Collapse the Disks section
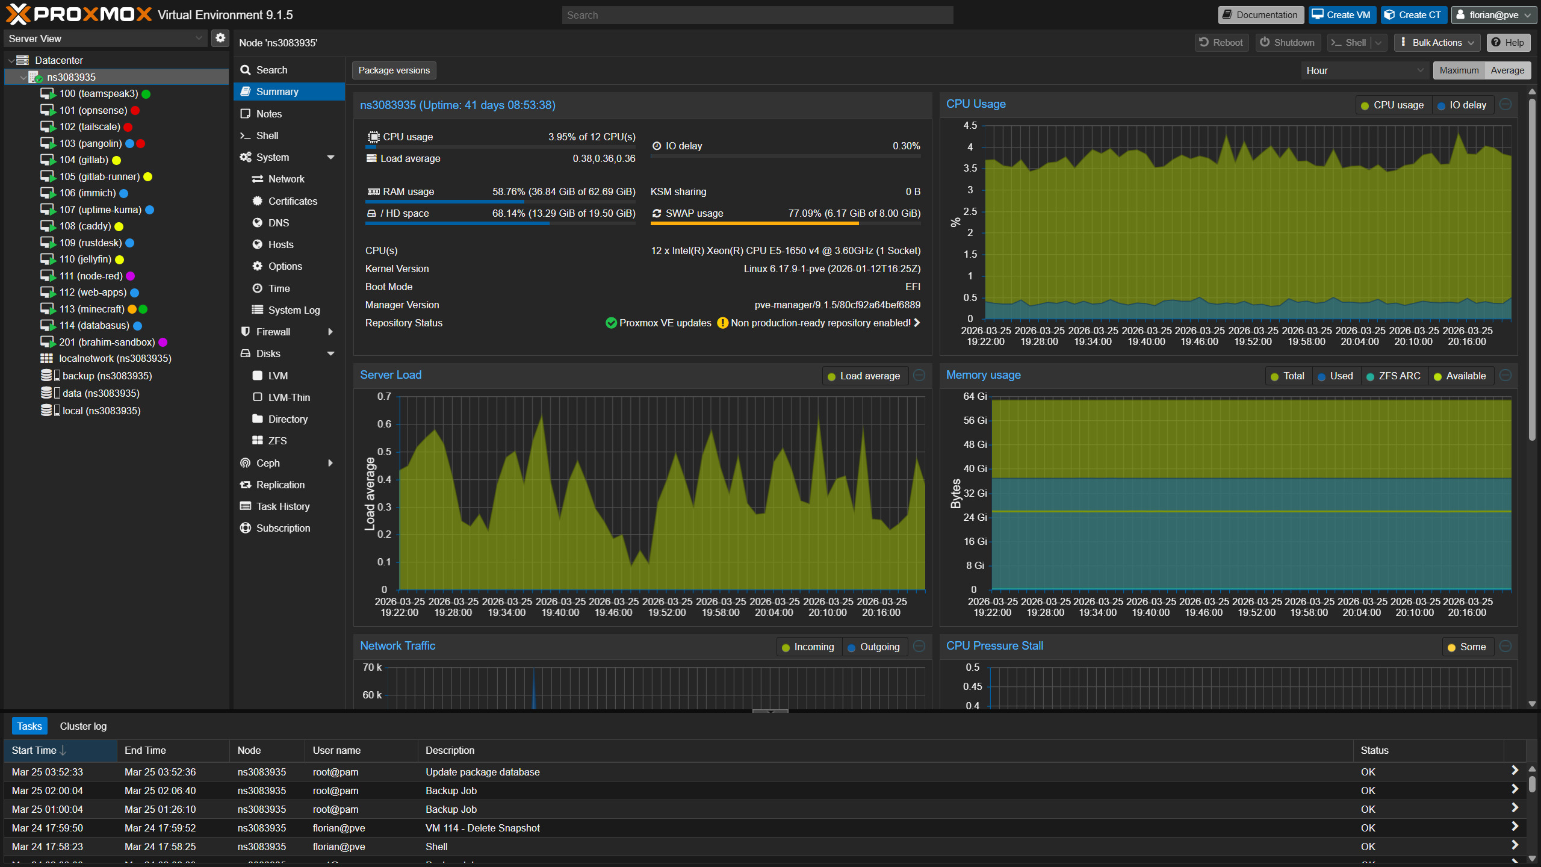The width and height of the screenshot is (1541, 867). click(x=330, y=354)
